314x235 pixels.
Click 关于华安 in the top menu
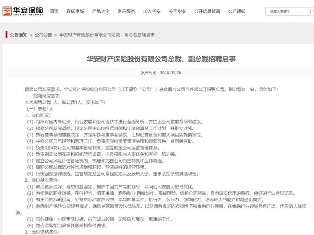177,11
